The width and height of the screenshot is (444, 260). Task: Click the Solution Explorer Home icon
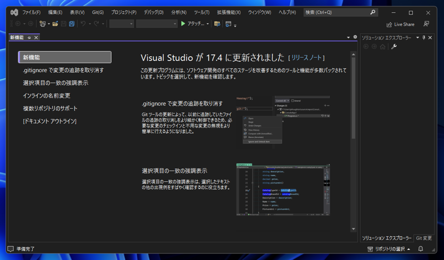(382, 47)
